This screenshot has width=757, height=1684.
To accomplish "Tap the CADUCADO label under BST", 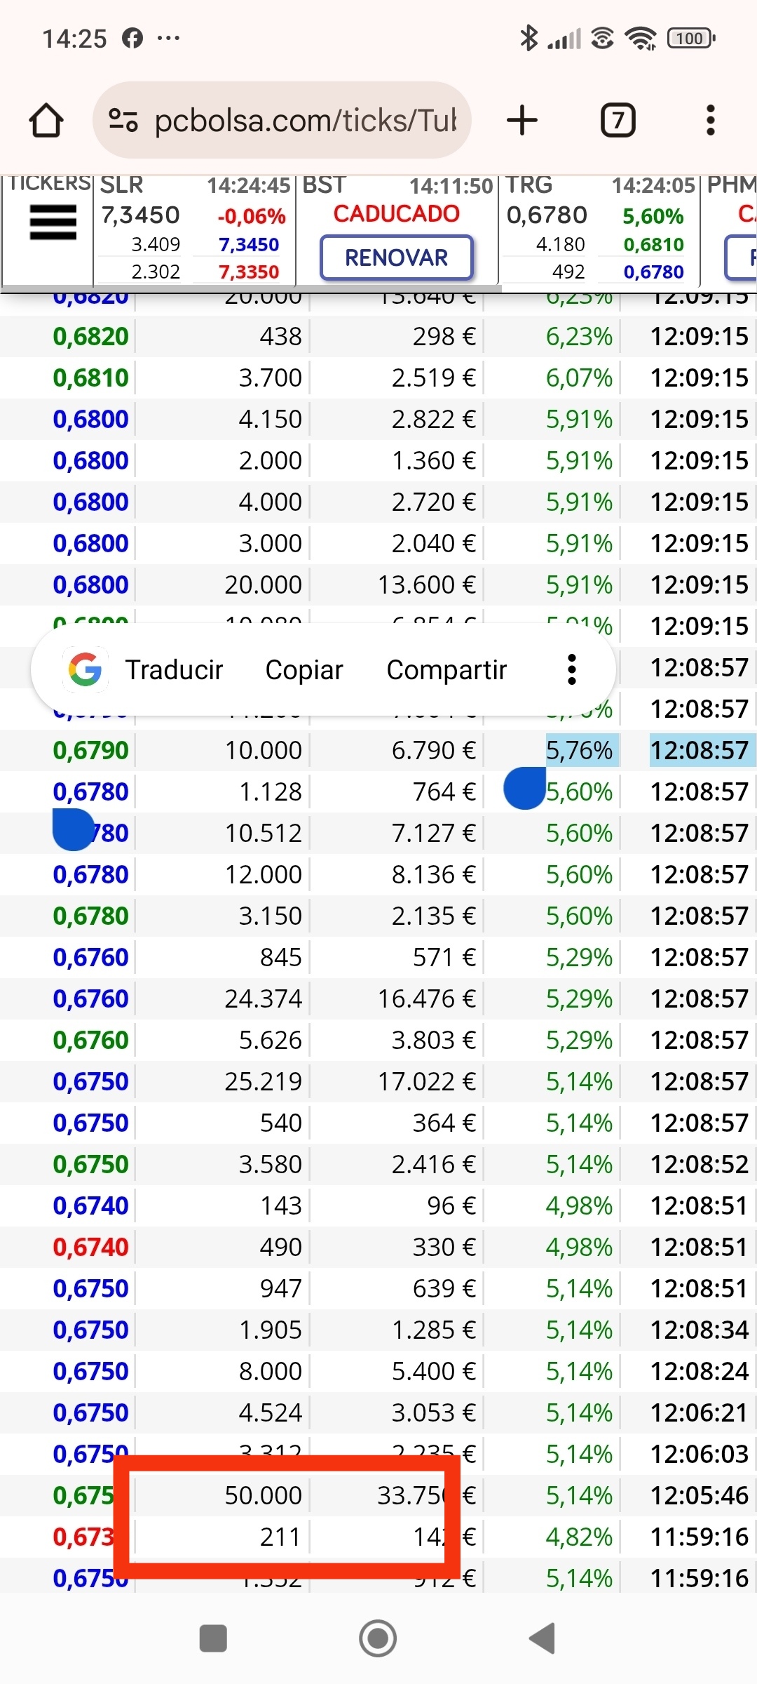I will (397, 213).
